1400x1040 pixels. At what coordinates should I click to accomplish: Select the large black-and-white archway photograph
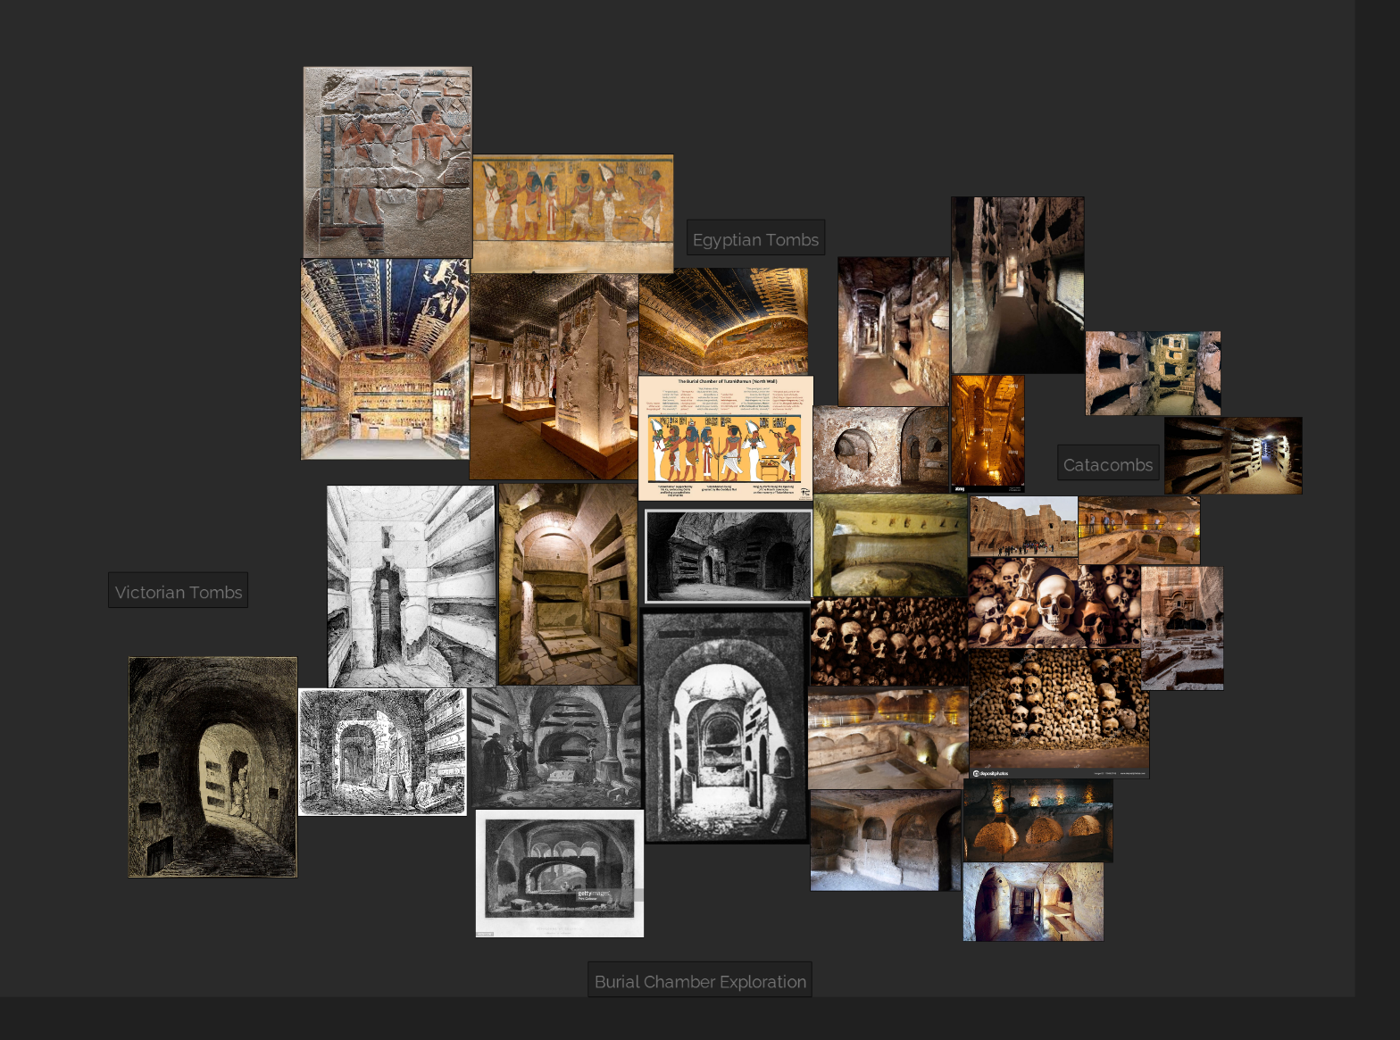(x=725, y=727)
